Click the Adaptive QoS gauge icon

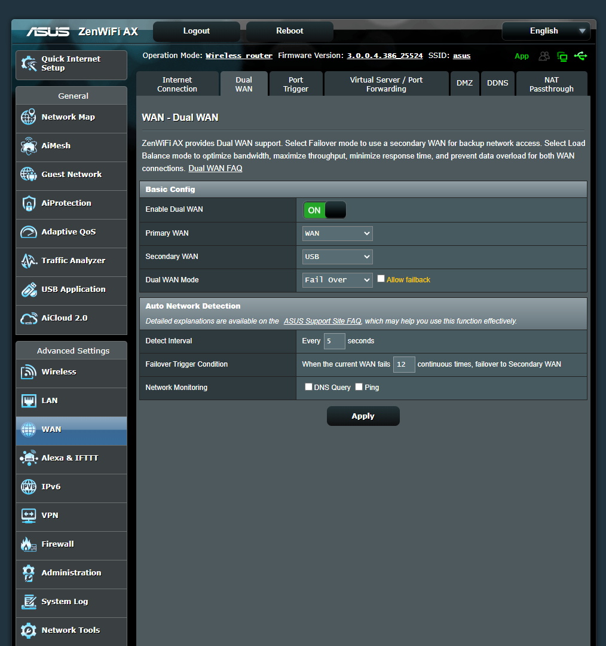coord(29,232)
